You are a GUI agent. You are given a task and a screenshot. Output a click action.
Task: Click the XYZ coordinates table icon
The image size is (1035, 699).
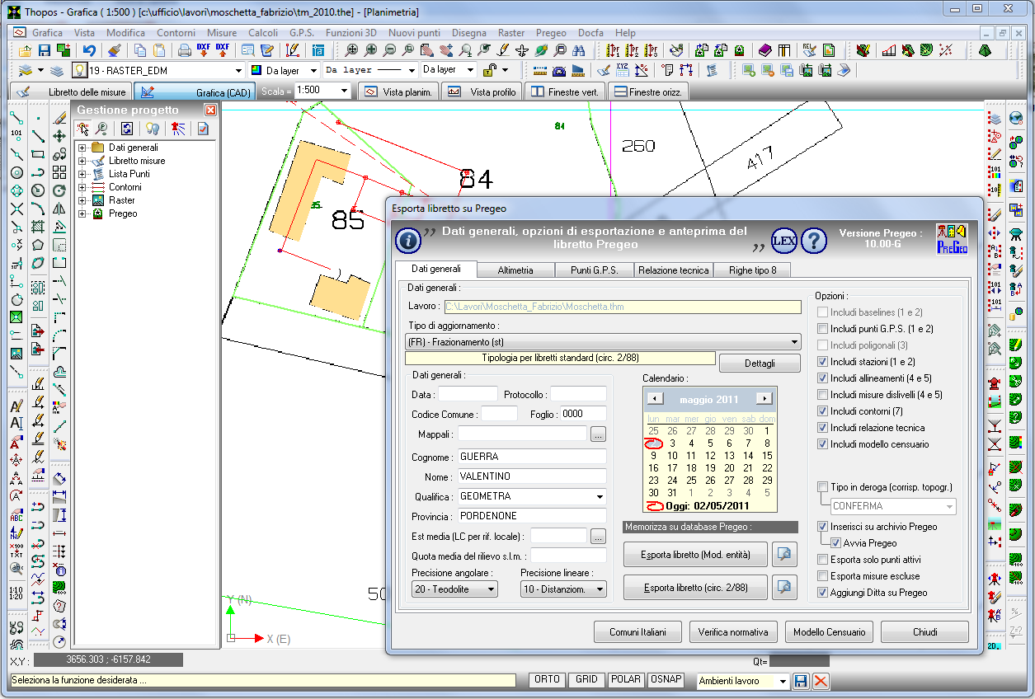pos(622,70)
